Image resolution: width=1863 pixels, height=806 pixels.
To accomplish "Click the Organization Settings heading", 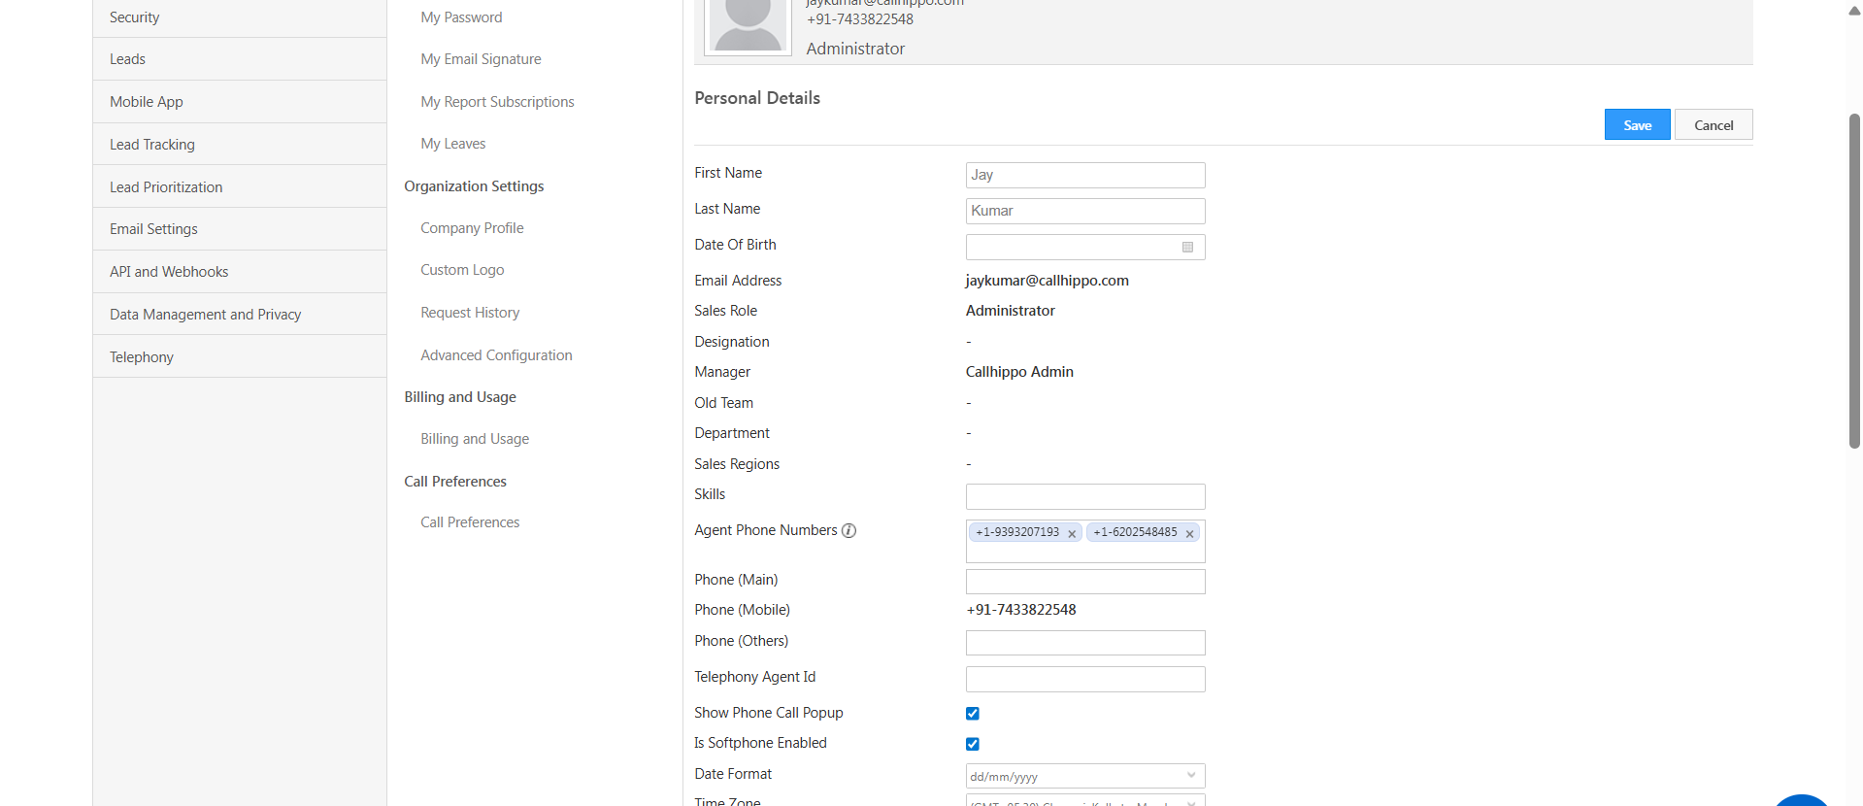I will (474, 186).
